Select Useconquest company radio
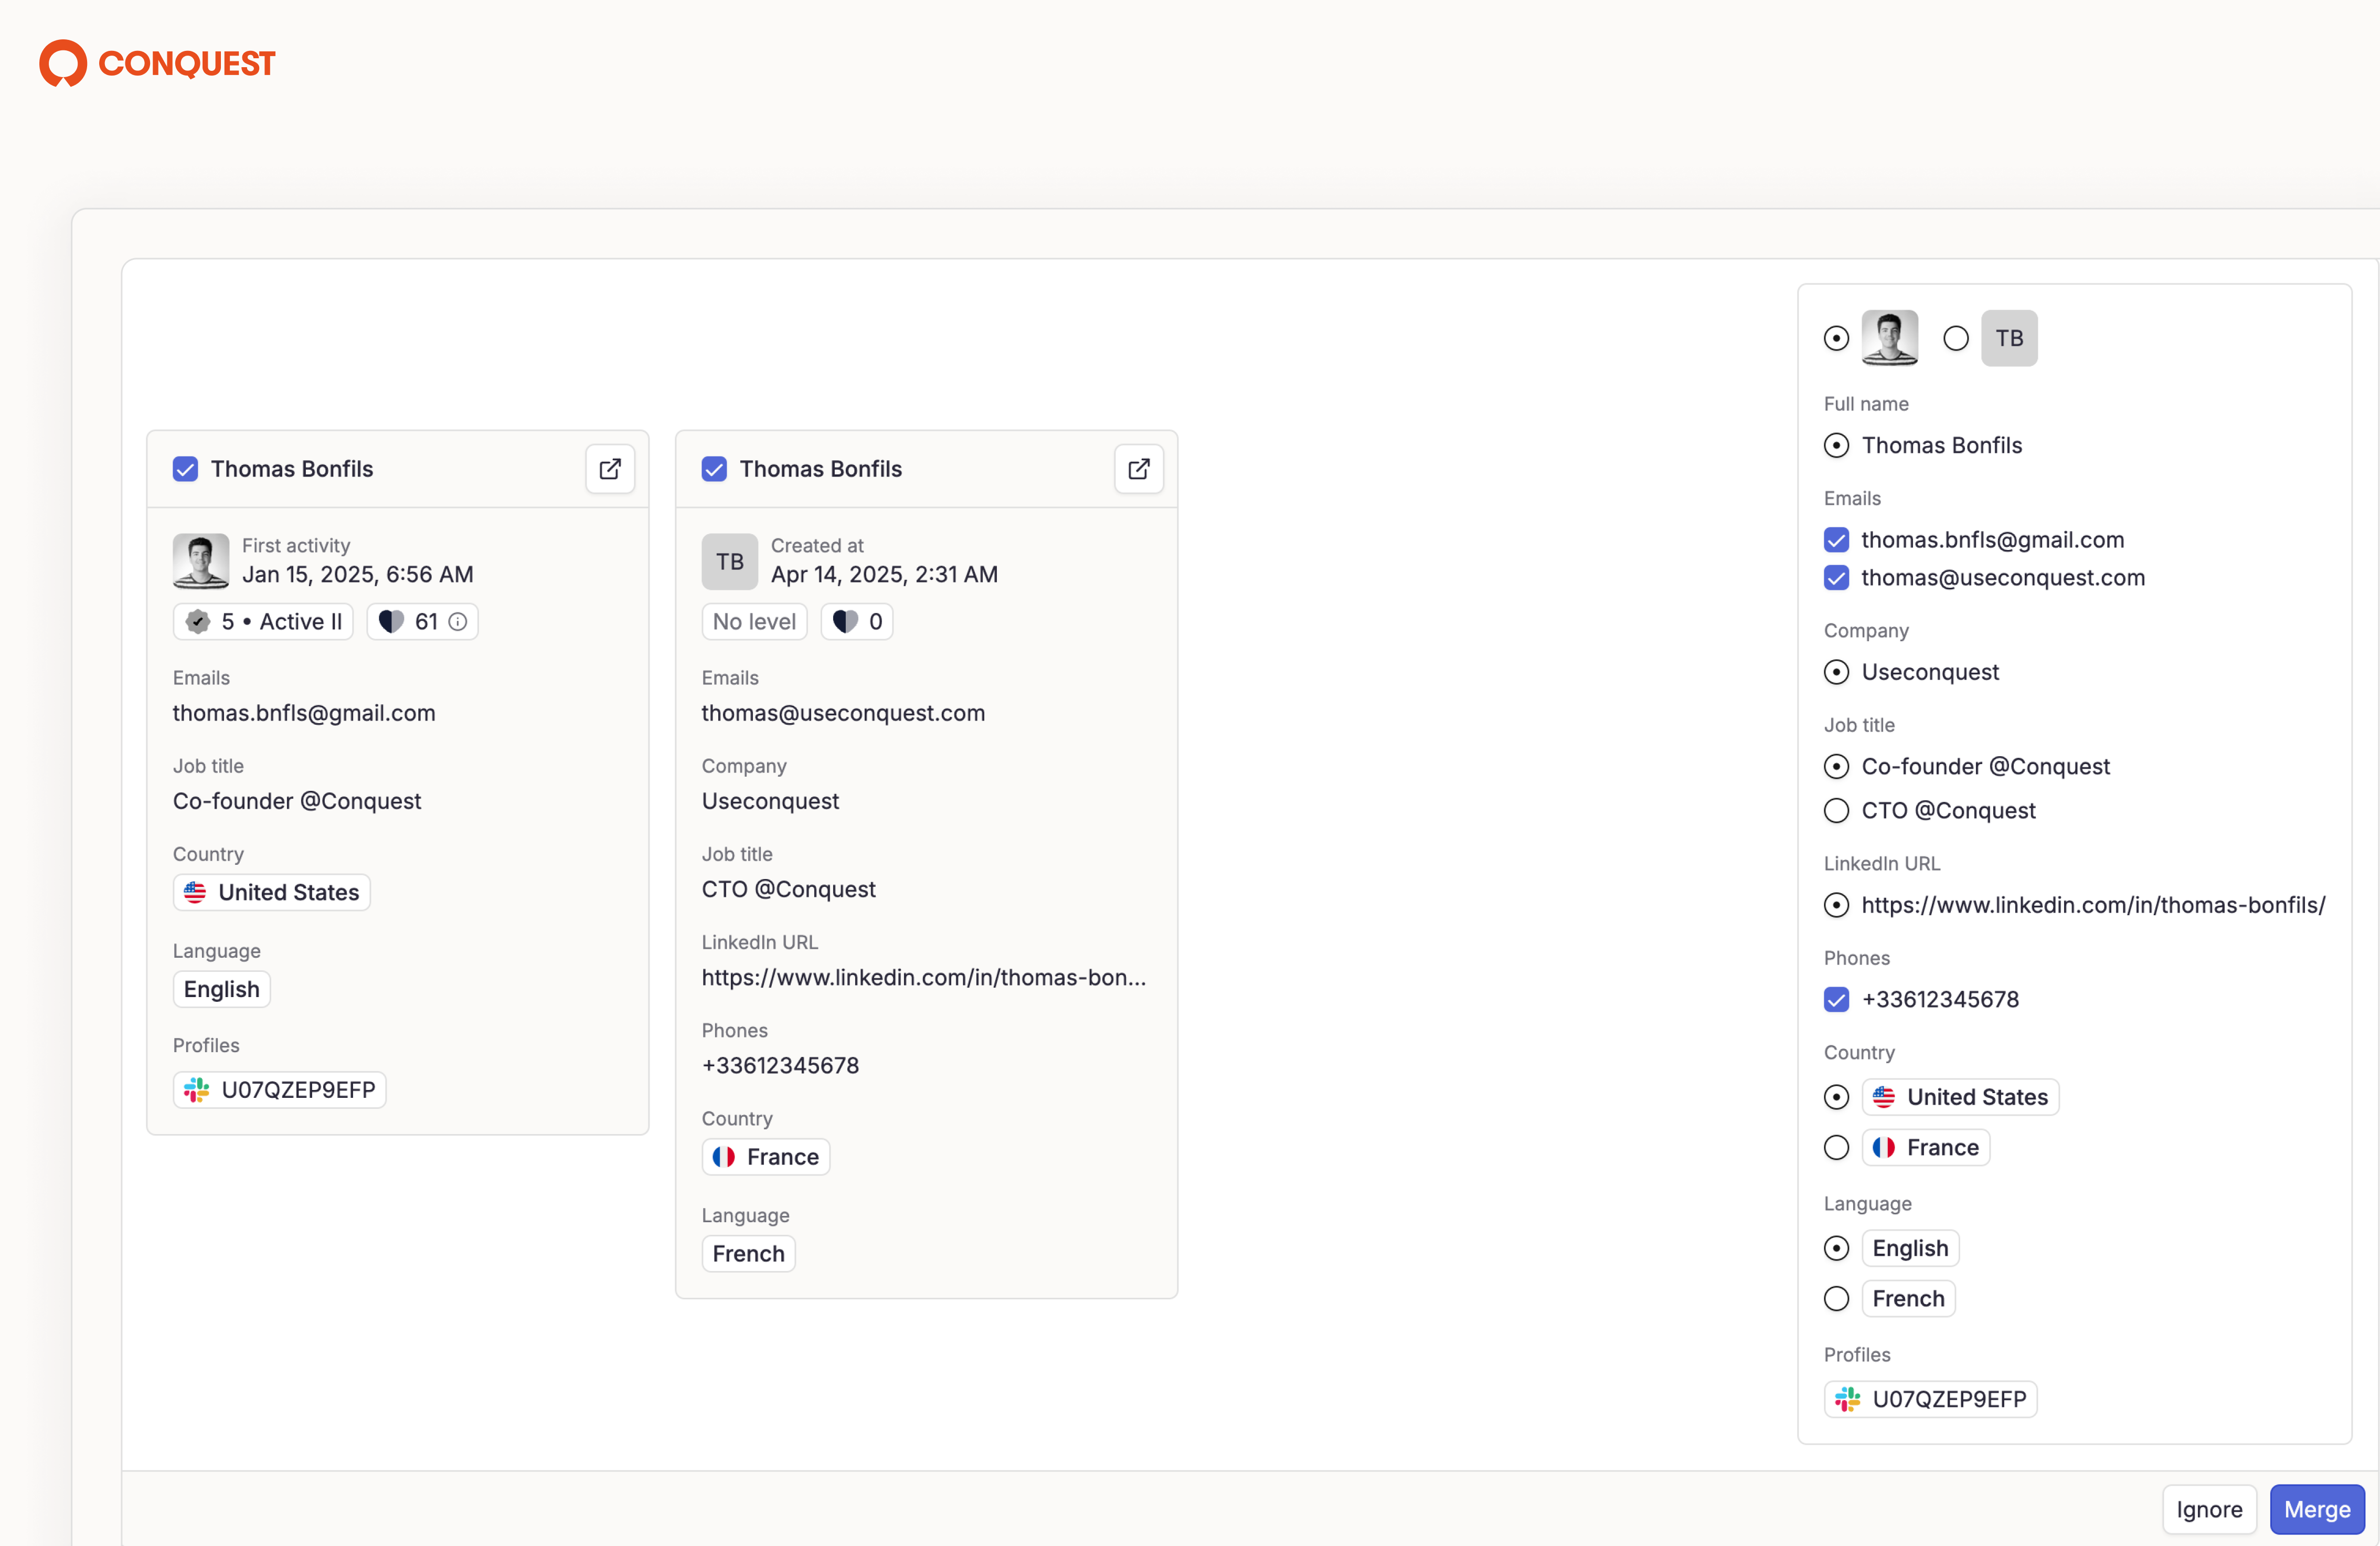This screenshot has height=1546, width=2380. [1836, 672]
